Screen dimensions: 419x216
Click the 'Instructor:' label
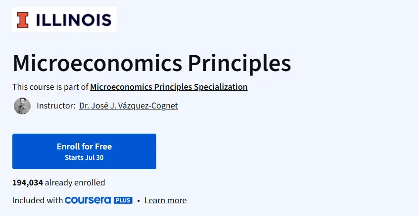pyautogui.click(x=56, y=106)
